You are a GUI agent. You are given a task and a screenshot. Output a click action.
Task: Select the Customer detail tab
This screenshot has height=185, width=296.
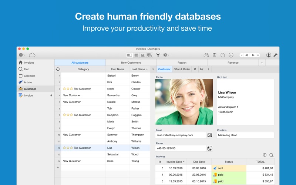164,69
